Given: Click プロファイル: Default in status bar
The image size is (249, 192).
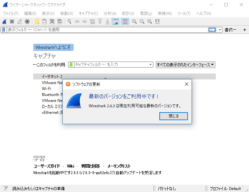Looking at the screenshot, I should coord(225,188).
